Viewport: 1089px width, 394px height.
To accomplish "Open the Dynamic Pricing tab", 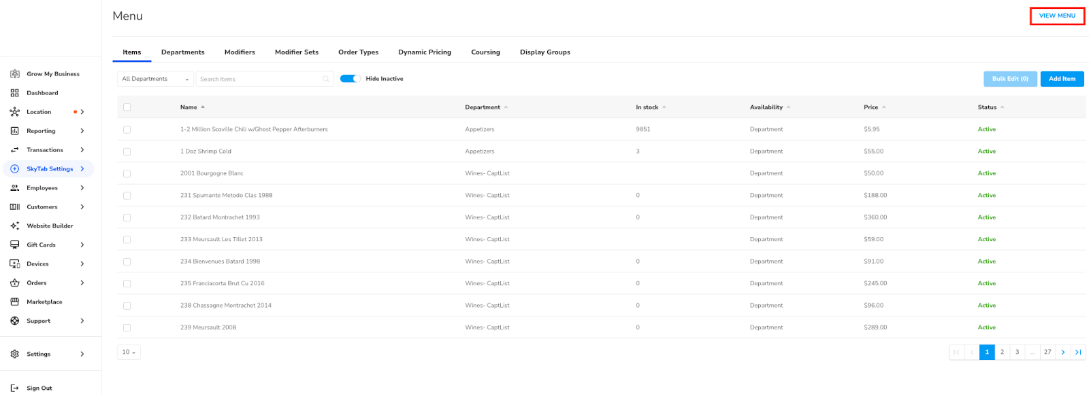I will (424, 52).
